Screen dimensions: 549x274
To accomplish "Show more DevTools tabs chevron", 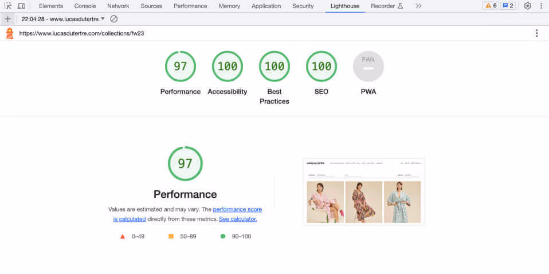I will [418, 6].
